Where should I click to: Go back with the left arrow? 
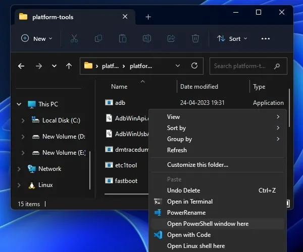point(21,66)
